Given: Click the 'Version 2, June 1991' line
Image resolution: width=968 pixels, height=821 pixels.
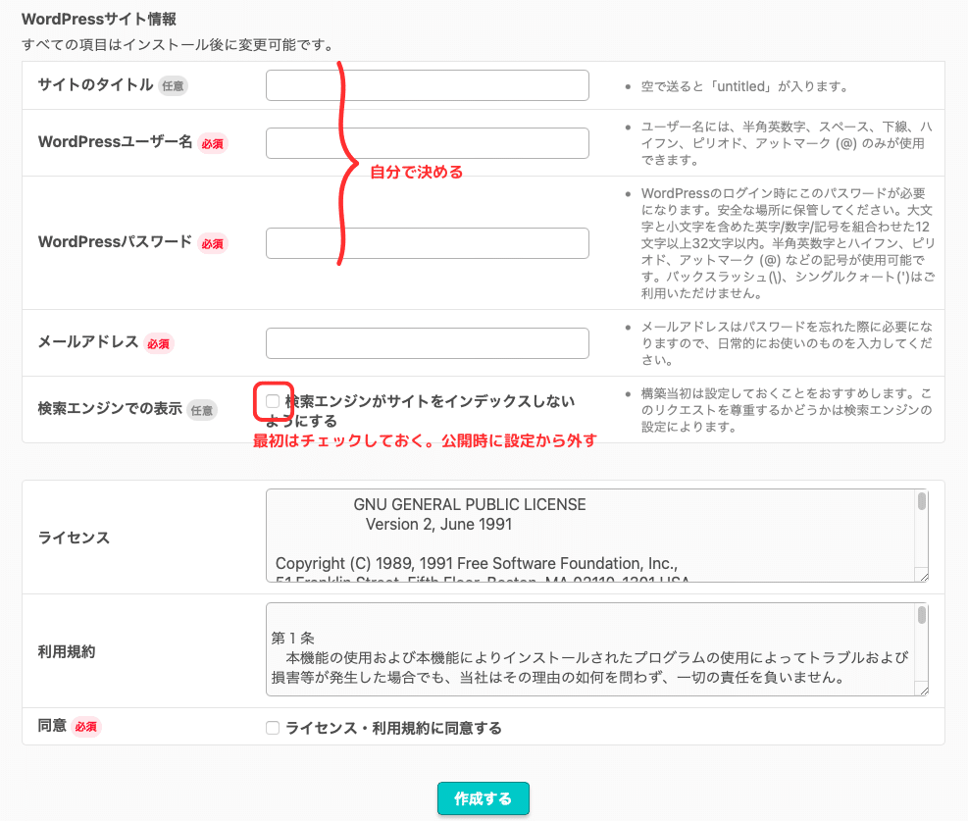Looking at the screenshot, I should [439, 524].
